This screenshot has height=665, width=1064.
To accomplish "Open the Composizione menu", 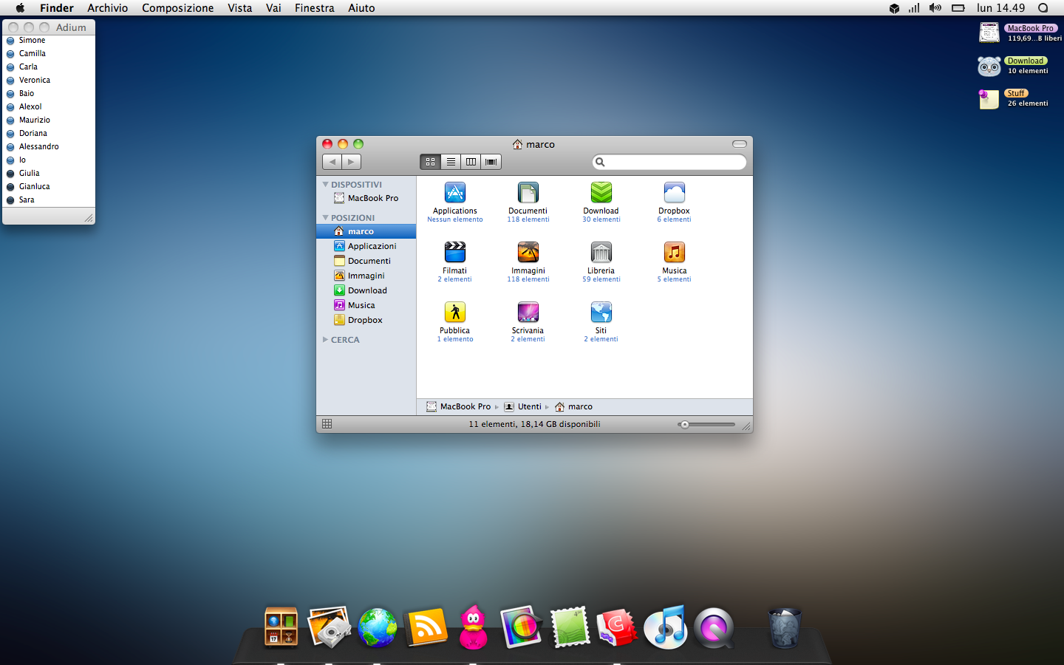I will [178, 8].
